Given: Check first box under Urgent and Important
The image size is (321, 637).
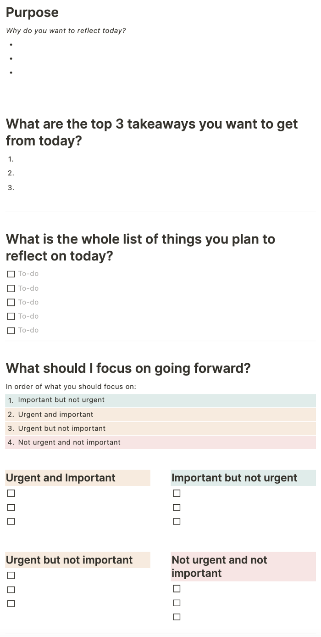Looking at the screenshot, I should coord(11,493).
